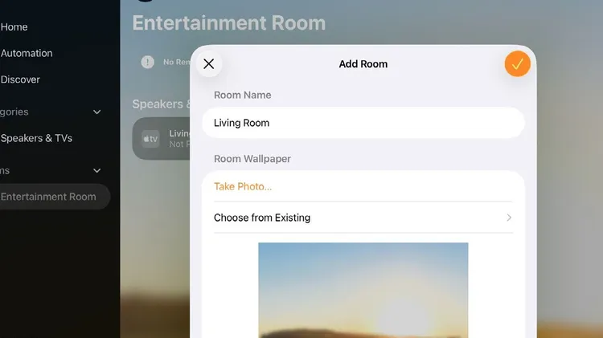Screen dimensions: 603x338
Task: Click the Add Room dialog title
Action: 363,64
